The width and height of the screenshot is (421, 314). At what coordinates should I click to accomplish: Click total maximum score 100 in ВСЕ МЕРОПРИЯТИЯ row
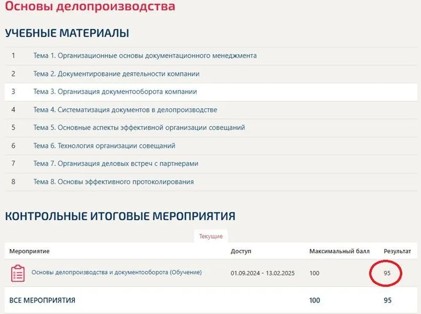(x=315, y=300)
